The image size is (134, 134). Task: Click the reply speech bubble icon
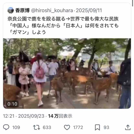click(x=6, y=127)
